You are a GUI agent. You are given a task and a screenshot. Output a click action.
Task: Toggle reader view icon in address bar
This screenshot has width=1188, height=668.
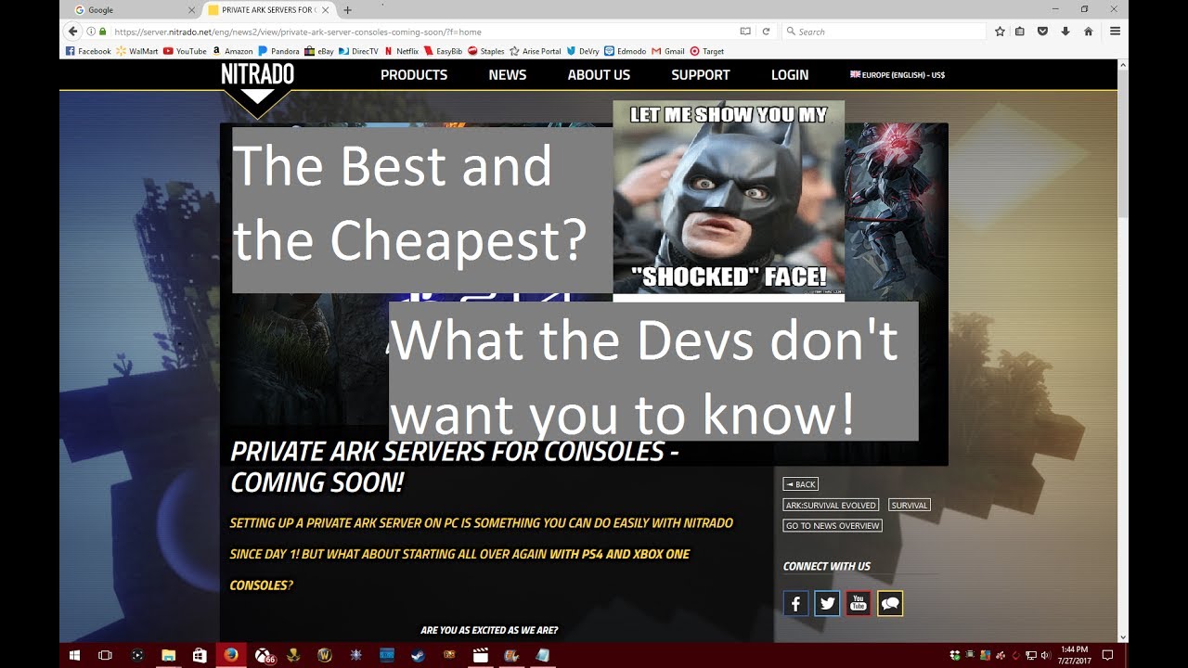tap(744, 31)
